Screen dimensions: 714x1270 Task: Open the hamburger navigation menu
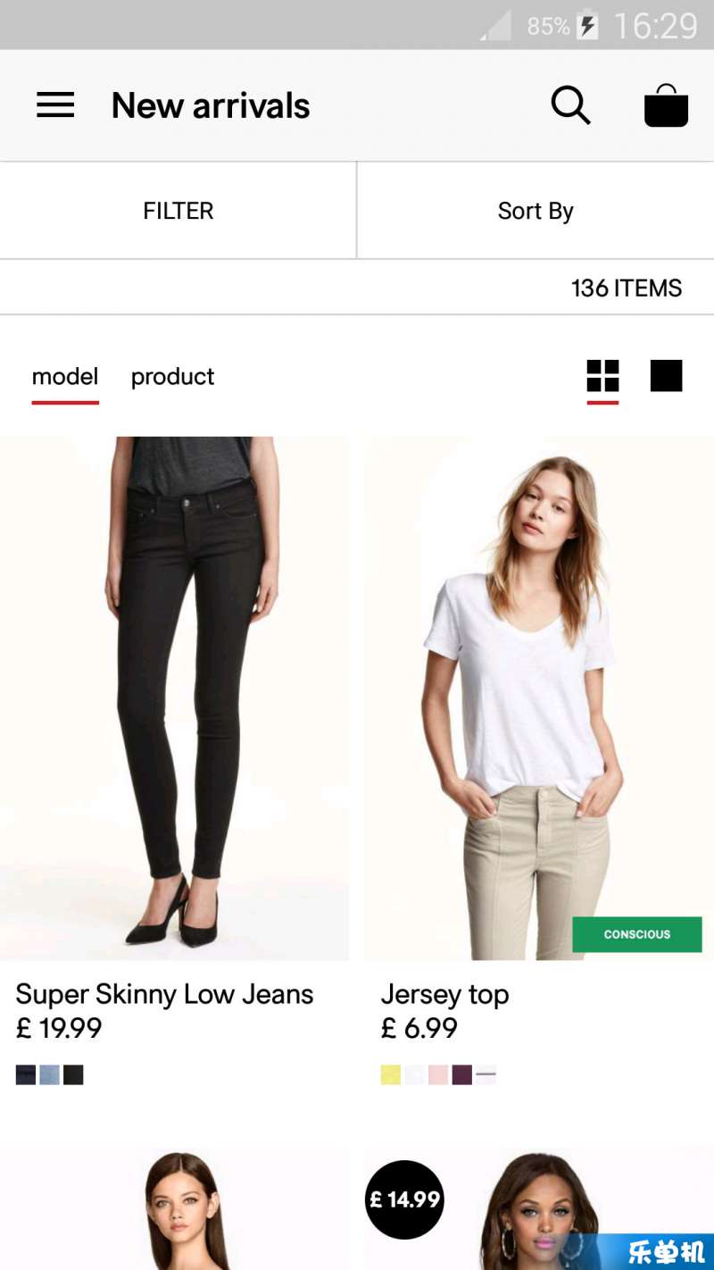click(x=55, y=105)
